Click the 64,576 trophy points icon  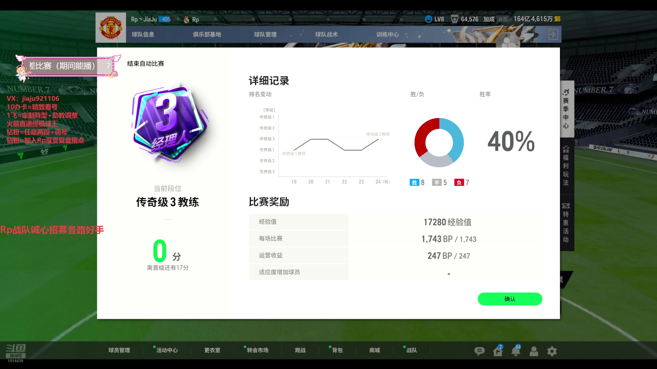(455, 19)
